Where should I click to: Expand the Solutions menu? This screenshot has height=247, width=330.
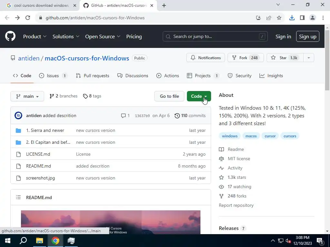[x=66, y=37]
